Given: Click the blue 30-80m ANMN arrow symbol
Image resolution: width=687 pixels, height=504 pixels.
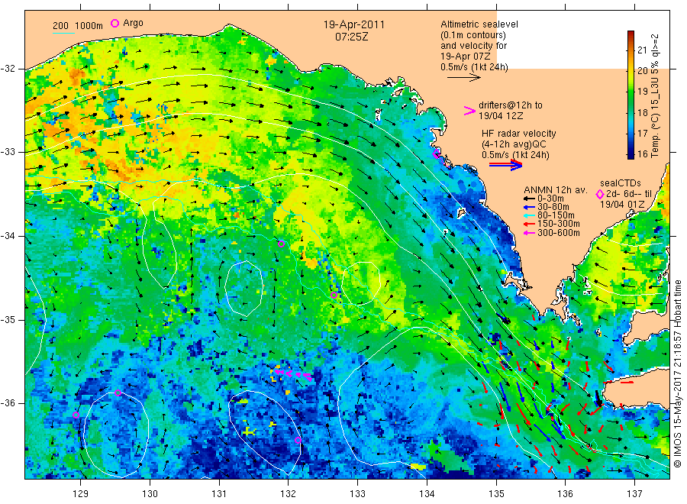Looking at the screenshot, I should 528,207.
